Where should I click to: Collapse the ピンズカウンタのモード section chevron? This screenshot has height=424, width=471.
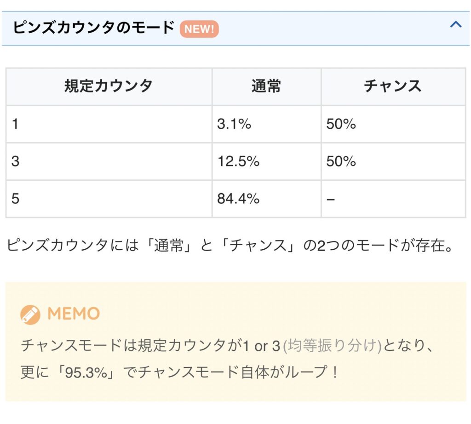click(x=455, y=24)
